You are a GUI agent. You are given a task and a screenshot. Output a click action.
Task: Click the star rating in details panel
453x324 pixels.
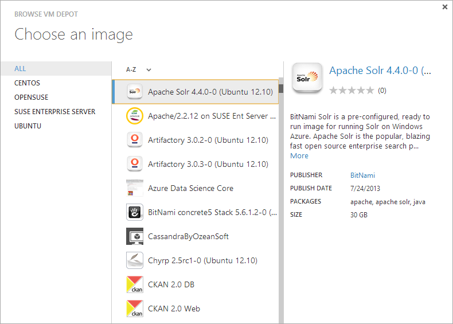click(x=352, y=91)
